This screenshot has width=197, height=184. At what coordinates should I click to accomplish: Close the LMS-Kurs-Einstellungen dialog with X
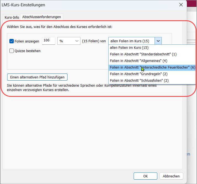coord(181,5)
